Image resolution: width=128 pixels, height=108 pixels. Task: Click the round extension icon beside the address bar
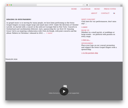click(87, 5)
